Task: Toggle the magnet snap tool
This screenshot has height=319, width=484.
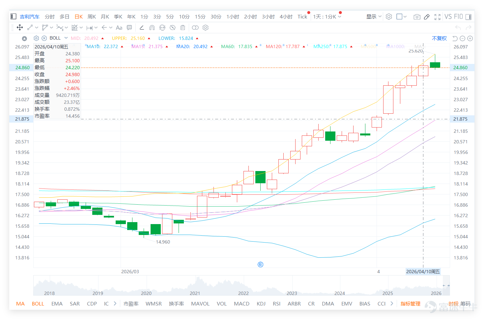Action: (x=152, y=28)
